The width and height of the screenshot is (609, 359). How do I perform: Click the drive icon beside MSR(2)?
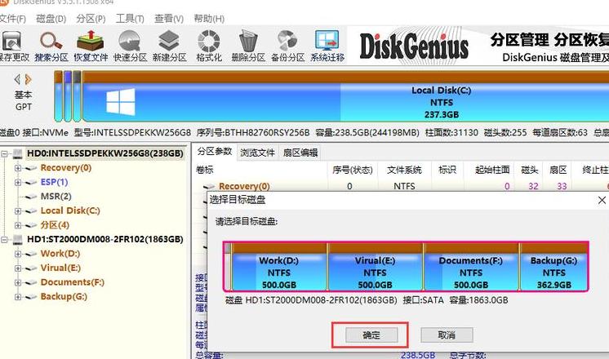pyautogui.click(x=31, y=197)
